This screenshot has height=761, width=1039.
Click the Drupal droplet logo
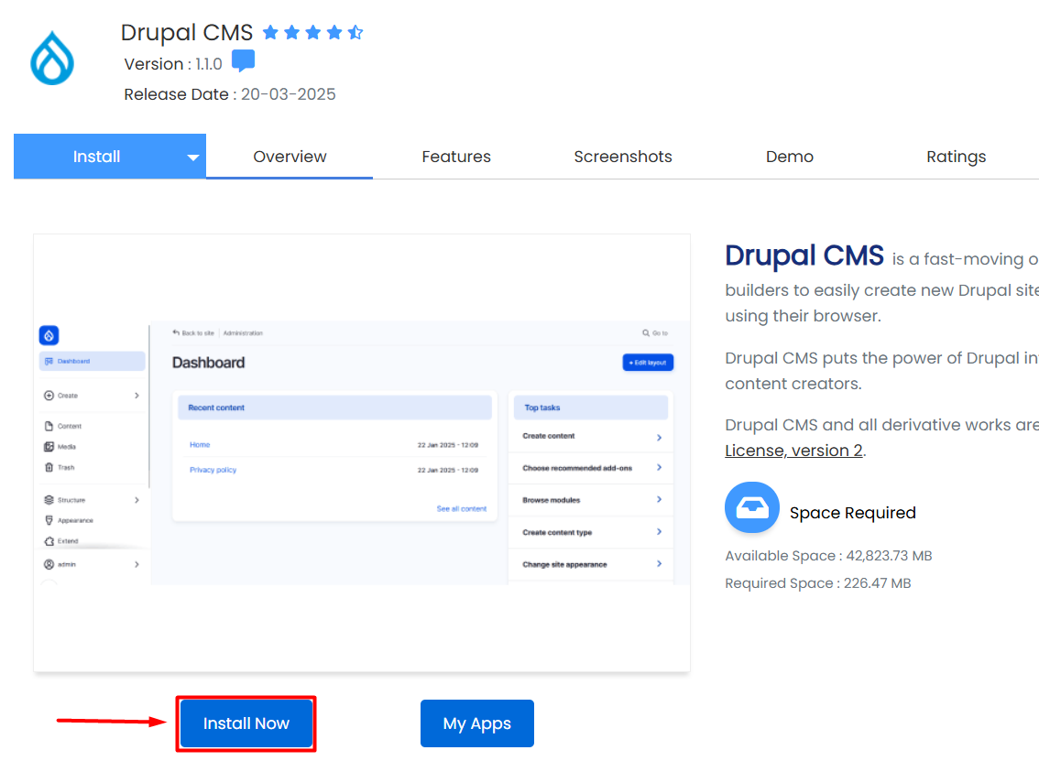(x=52, y=59)
